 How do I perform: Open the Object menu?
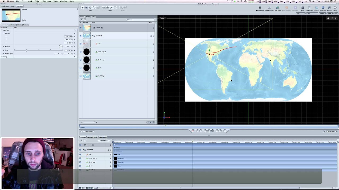click(37, 1)
